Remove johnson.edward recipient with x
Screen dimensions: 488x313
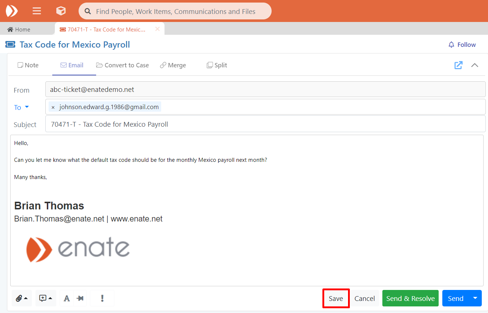click(x=53, y=107)
